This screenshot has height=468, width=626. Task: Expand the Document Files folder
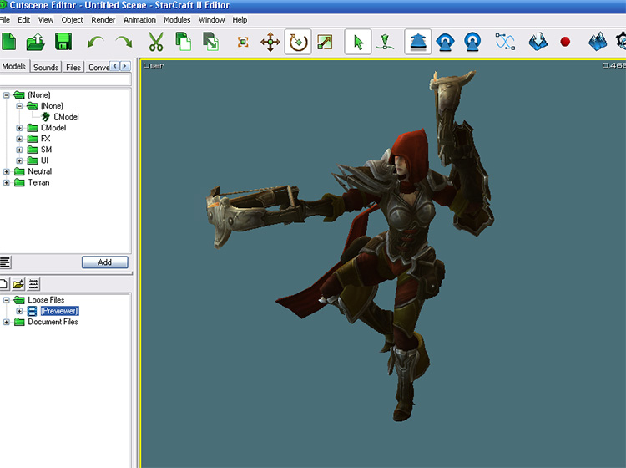(x=7, y=322)
